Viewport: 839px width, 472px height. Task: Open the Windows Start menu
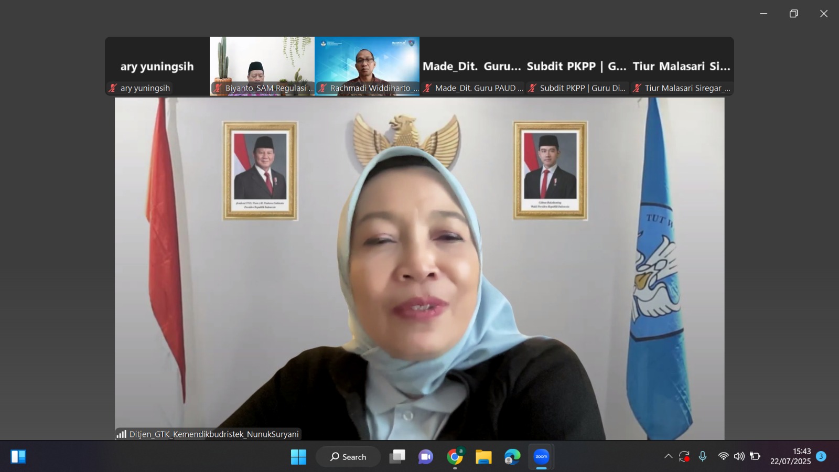point(298,457)
